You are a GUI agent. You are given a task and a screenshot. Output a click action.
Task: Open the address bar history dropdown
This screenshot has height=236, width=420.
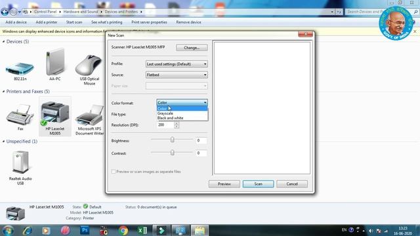coord(332,12)
